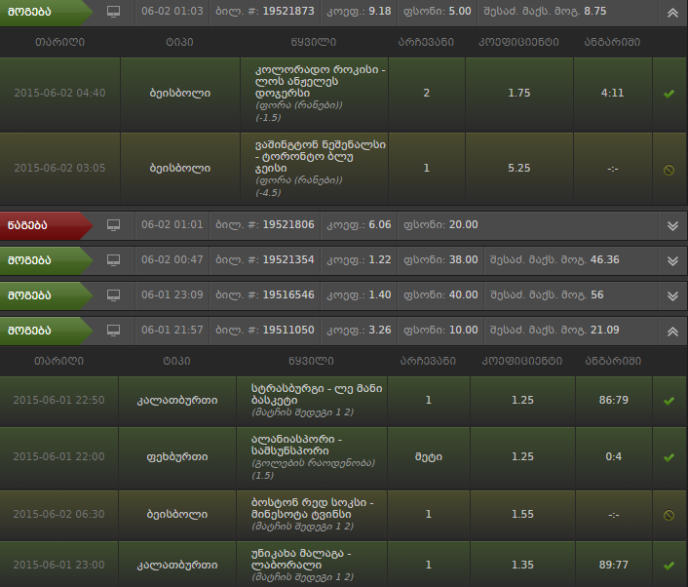
Task: Select ticket number 19521873
Action: 288,11
